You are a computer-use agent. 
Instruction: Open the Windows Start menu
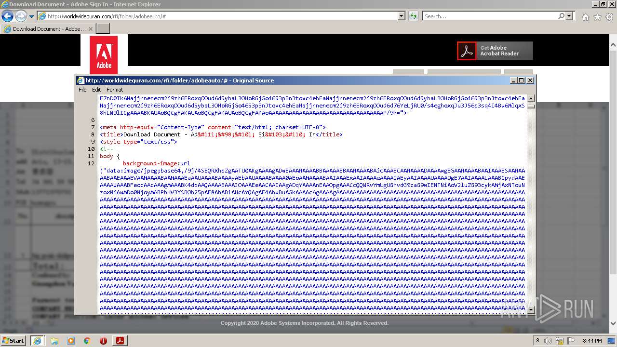point(13,340)
